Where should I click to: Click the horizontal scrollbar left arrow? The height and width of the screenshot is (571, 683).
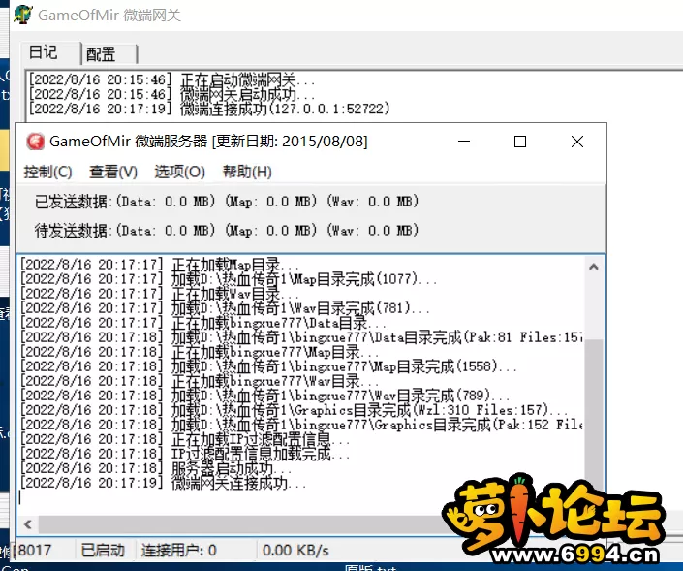tap(28, 523)
